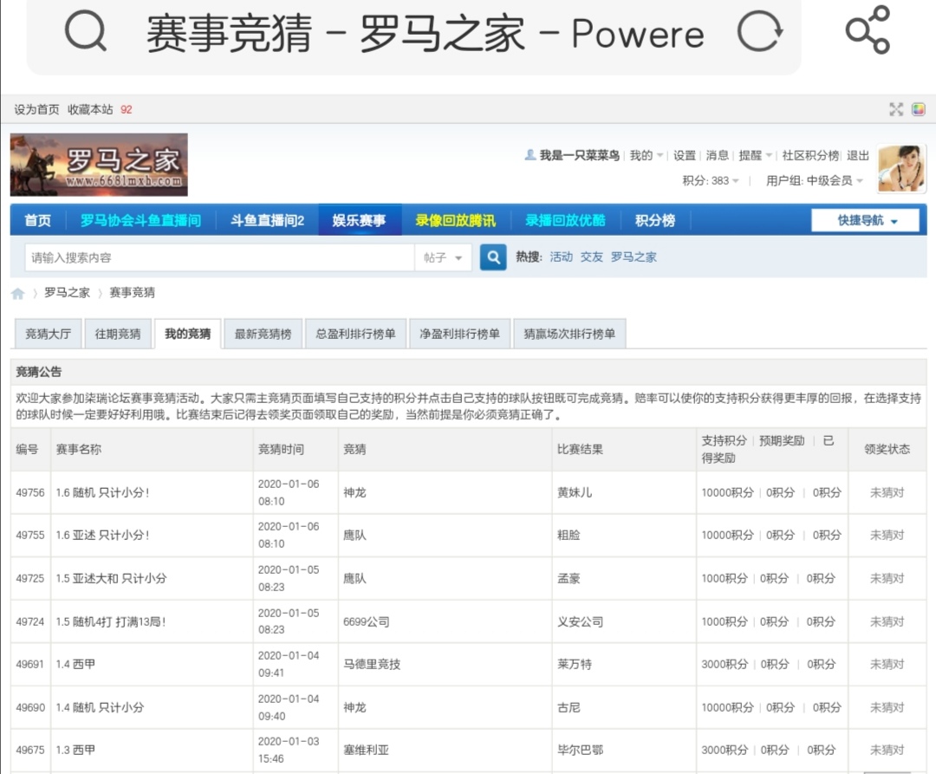The height and width of the screenshot is (774, 936).
Task: Click the rainbow color palette icon
Action: tap(918, 109)
